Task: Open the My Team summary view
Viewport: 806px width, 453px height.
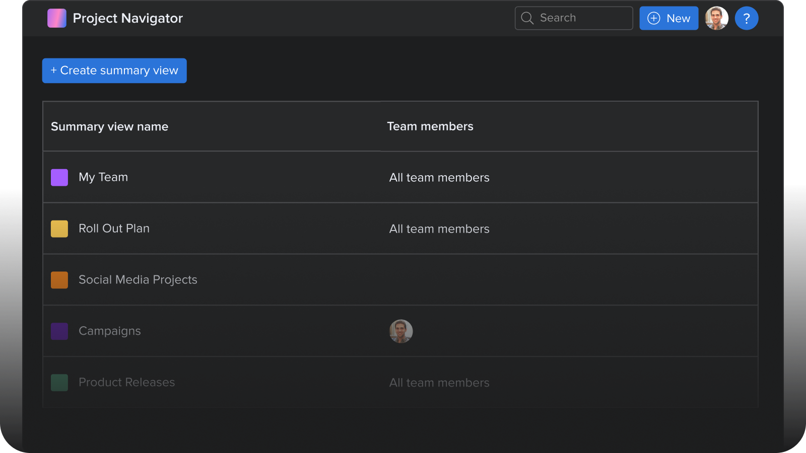Action: [103, 177]
